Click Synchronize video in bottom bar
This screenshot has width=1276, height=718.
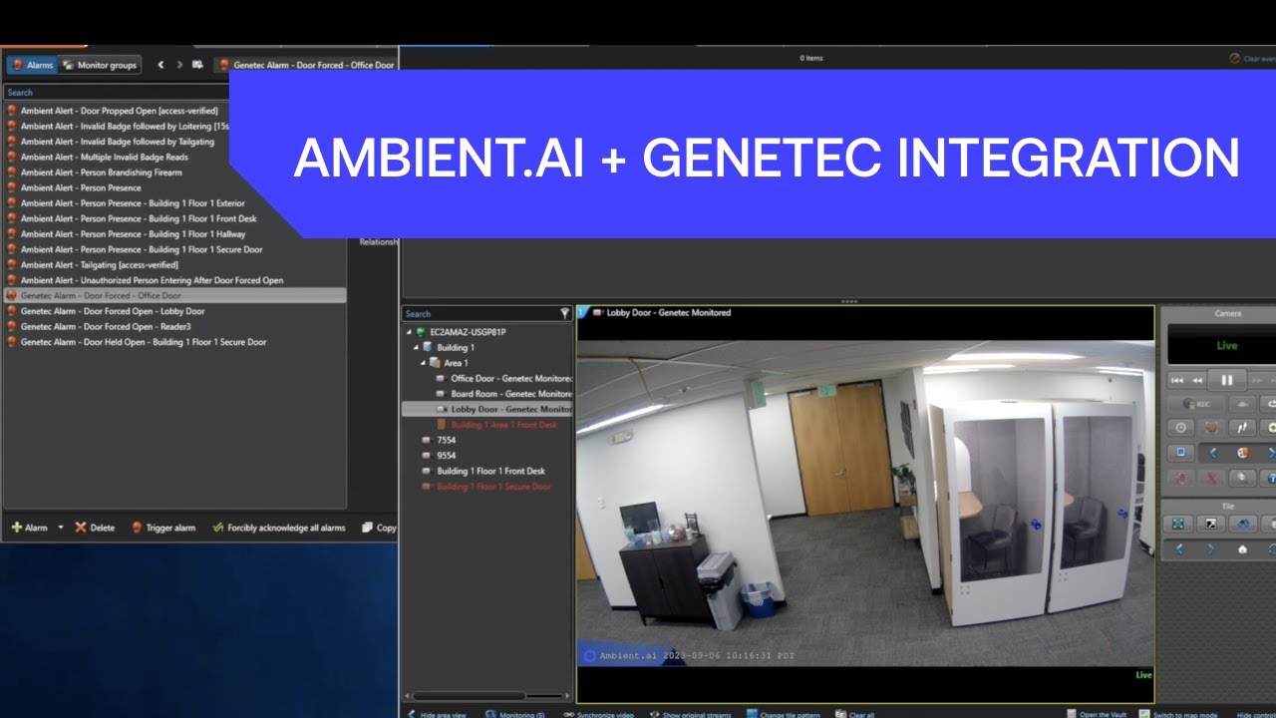point(597,714)
